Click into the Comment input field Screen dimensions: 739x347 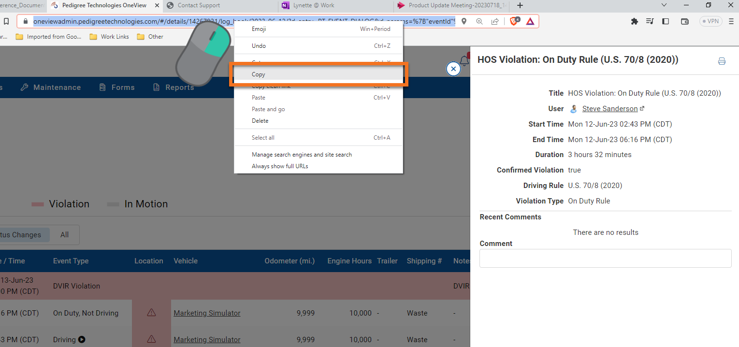(606, 258)
